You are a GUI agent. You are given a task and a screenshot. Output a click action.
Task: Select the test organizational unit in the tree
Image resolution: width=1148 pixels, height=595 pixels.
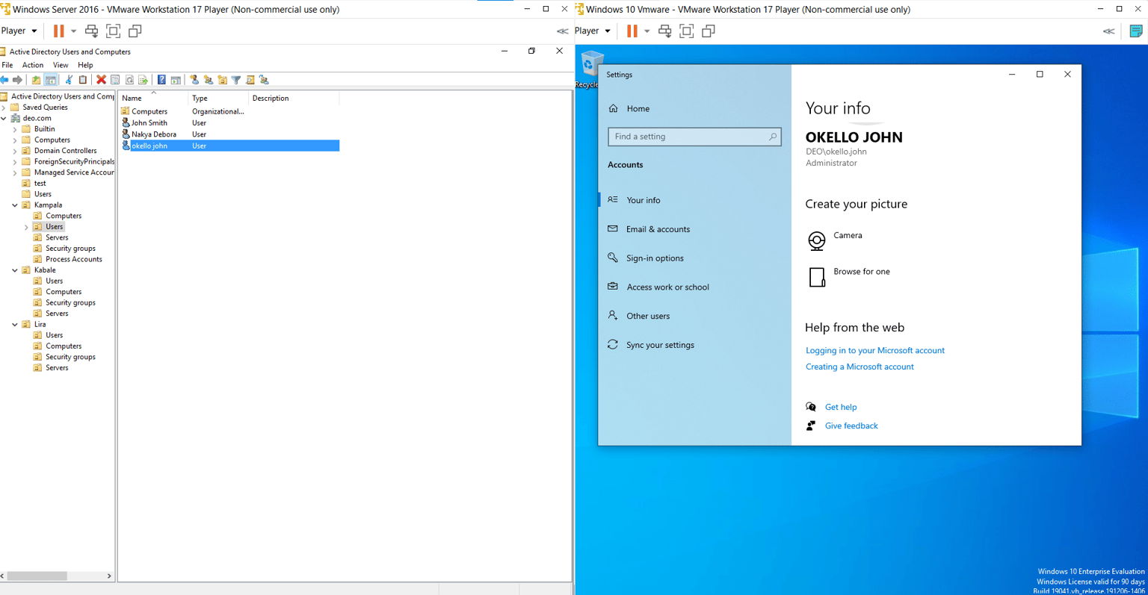point(40,184)
